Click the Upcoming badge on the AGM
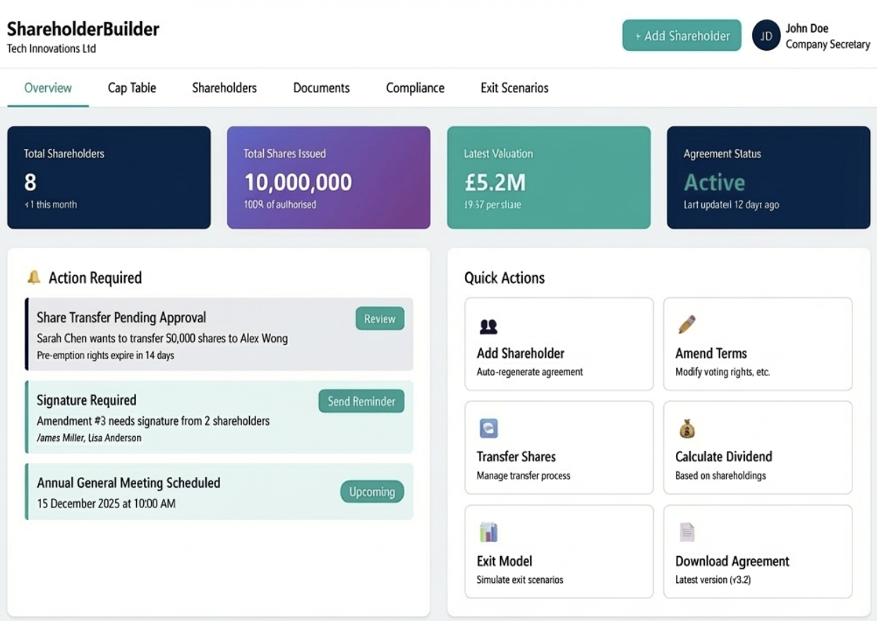The image size is (877, 621). [x=372, y=491]
